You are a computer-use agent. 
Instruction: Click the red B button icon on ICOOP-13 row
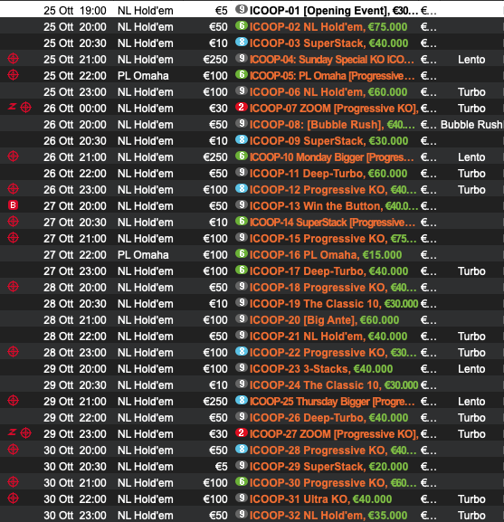click(x=13, y=205)
